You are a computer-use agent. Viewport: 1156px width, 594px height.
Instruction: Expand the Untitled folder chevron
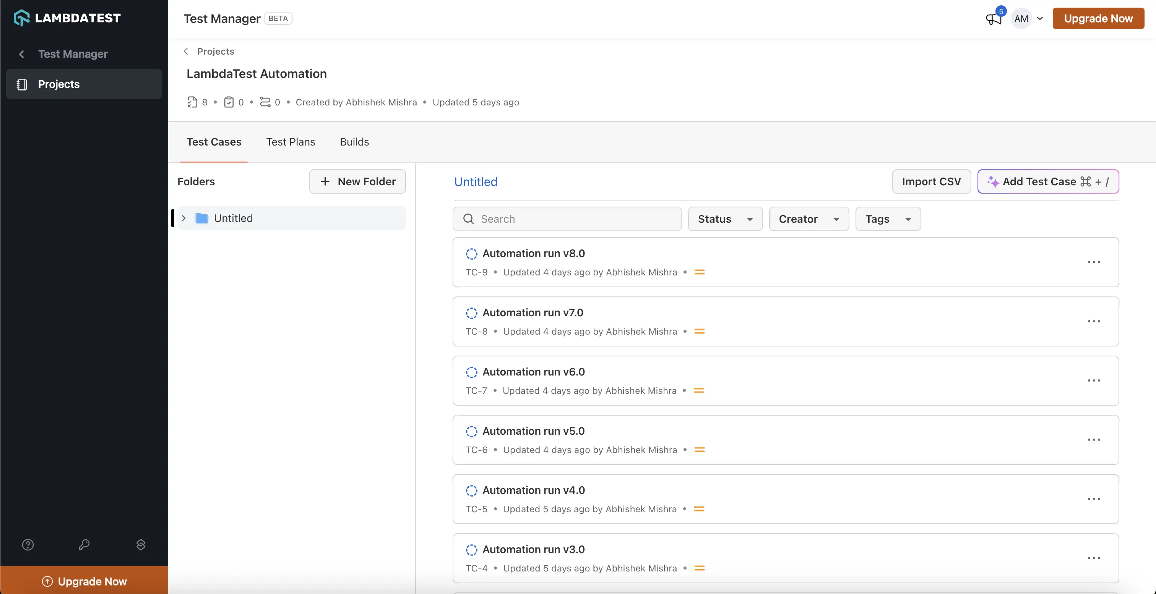click(183, 219)
